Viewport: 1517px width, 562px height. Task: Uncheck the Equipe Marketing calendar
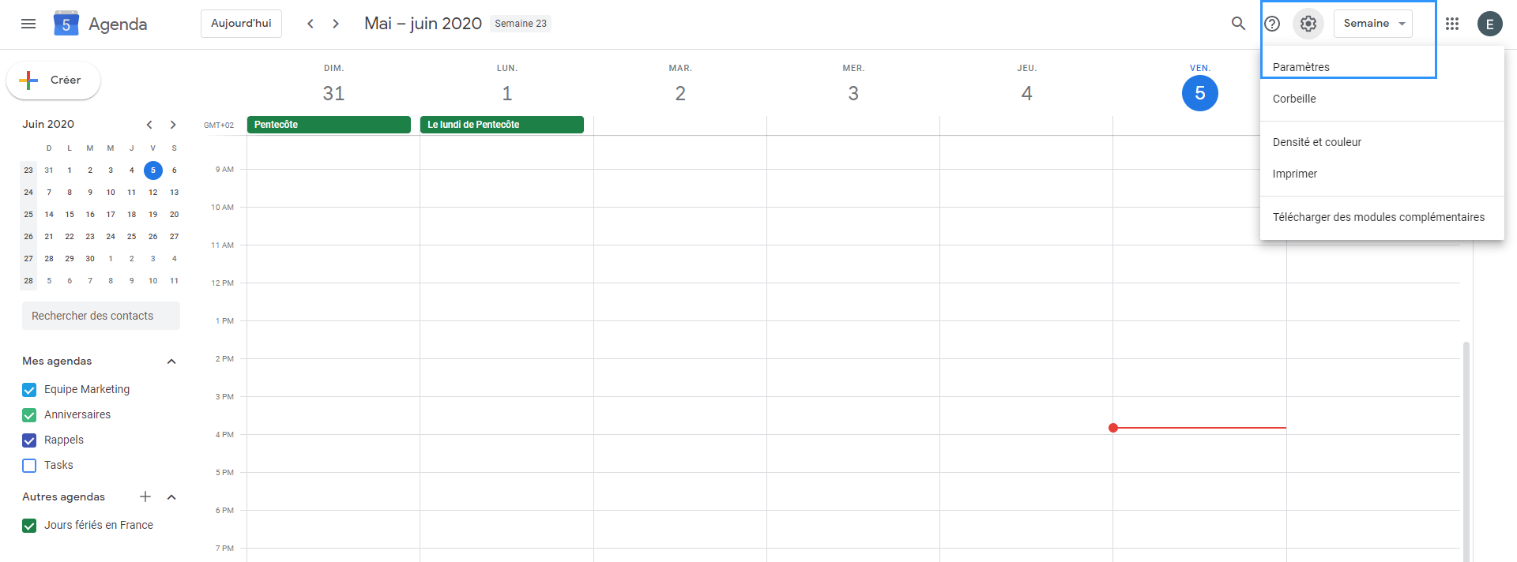tap(29, 390)
